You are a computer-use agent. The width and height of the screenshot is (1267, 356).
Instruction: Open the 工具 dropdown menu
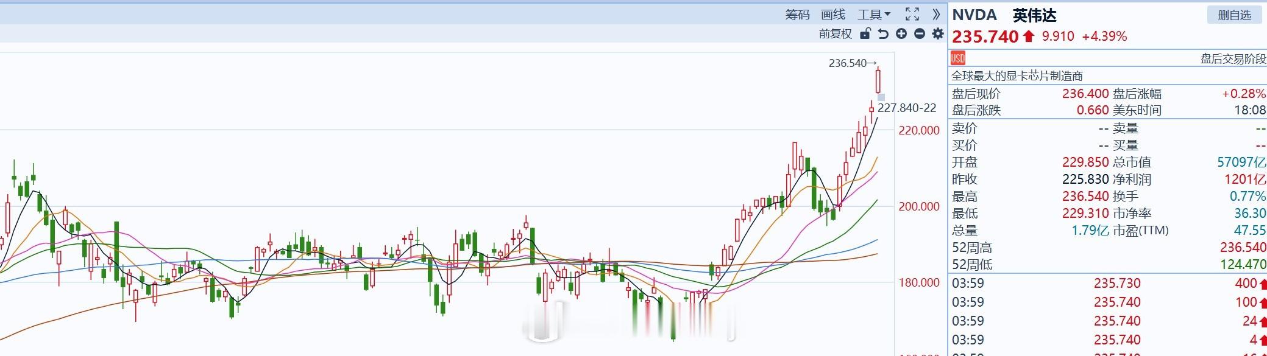tap(874, 14)
